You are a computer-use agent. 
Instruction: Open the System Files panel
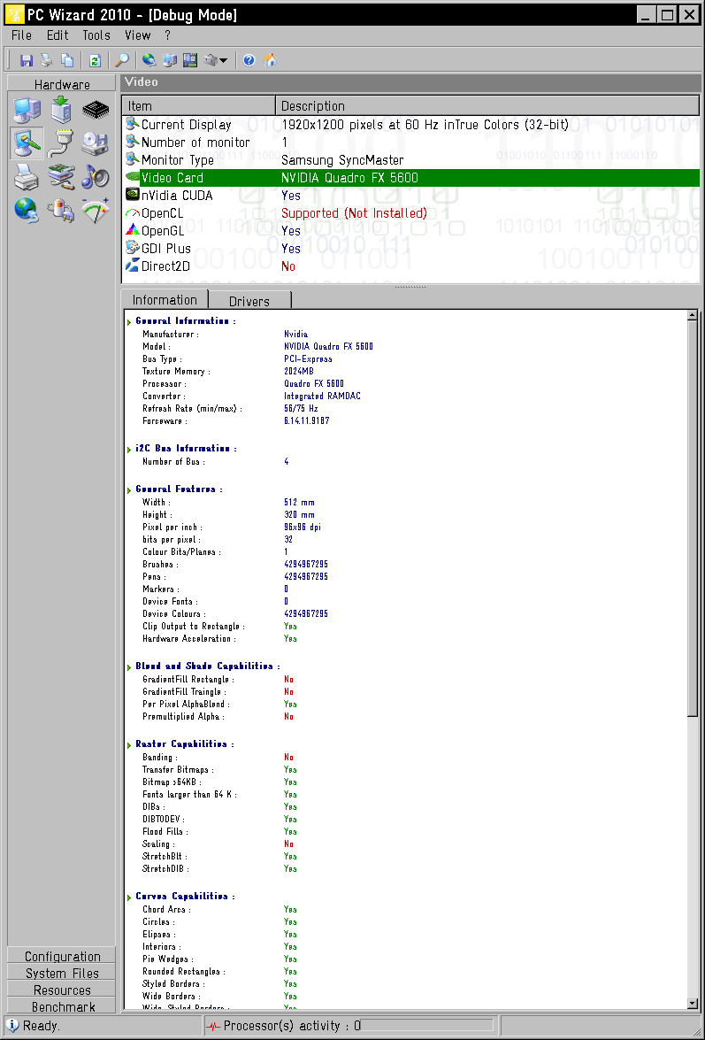[62, 973]
